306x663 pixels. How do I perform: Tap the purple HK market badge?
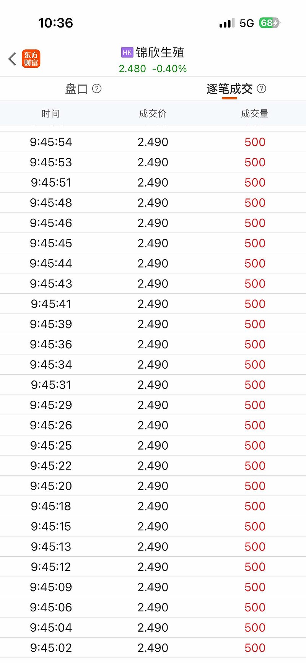(127, 52)
